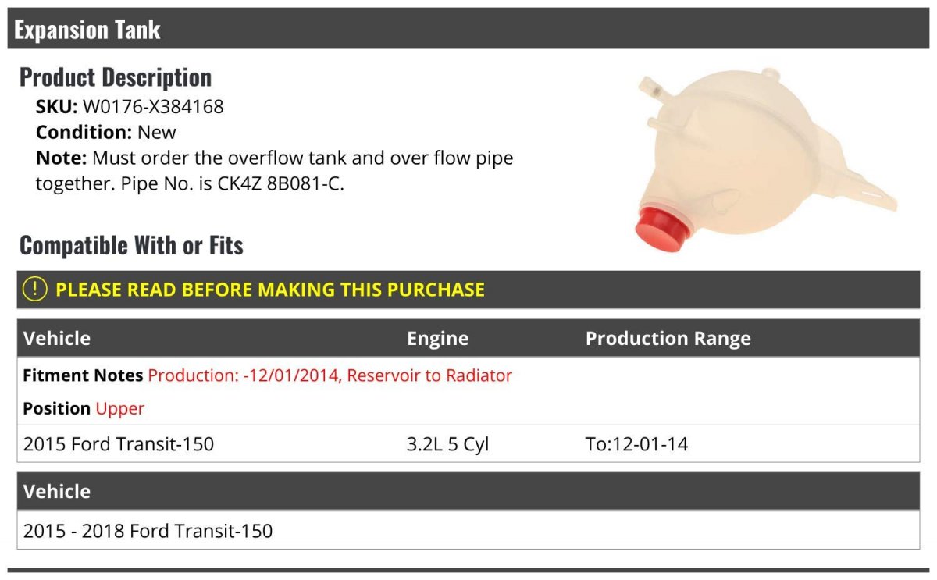
Task: Click the Condition: New text
Action: (106, 132)
